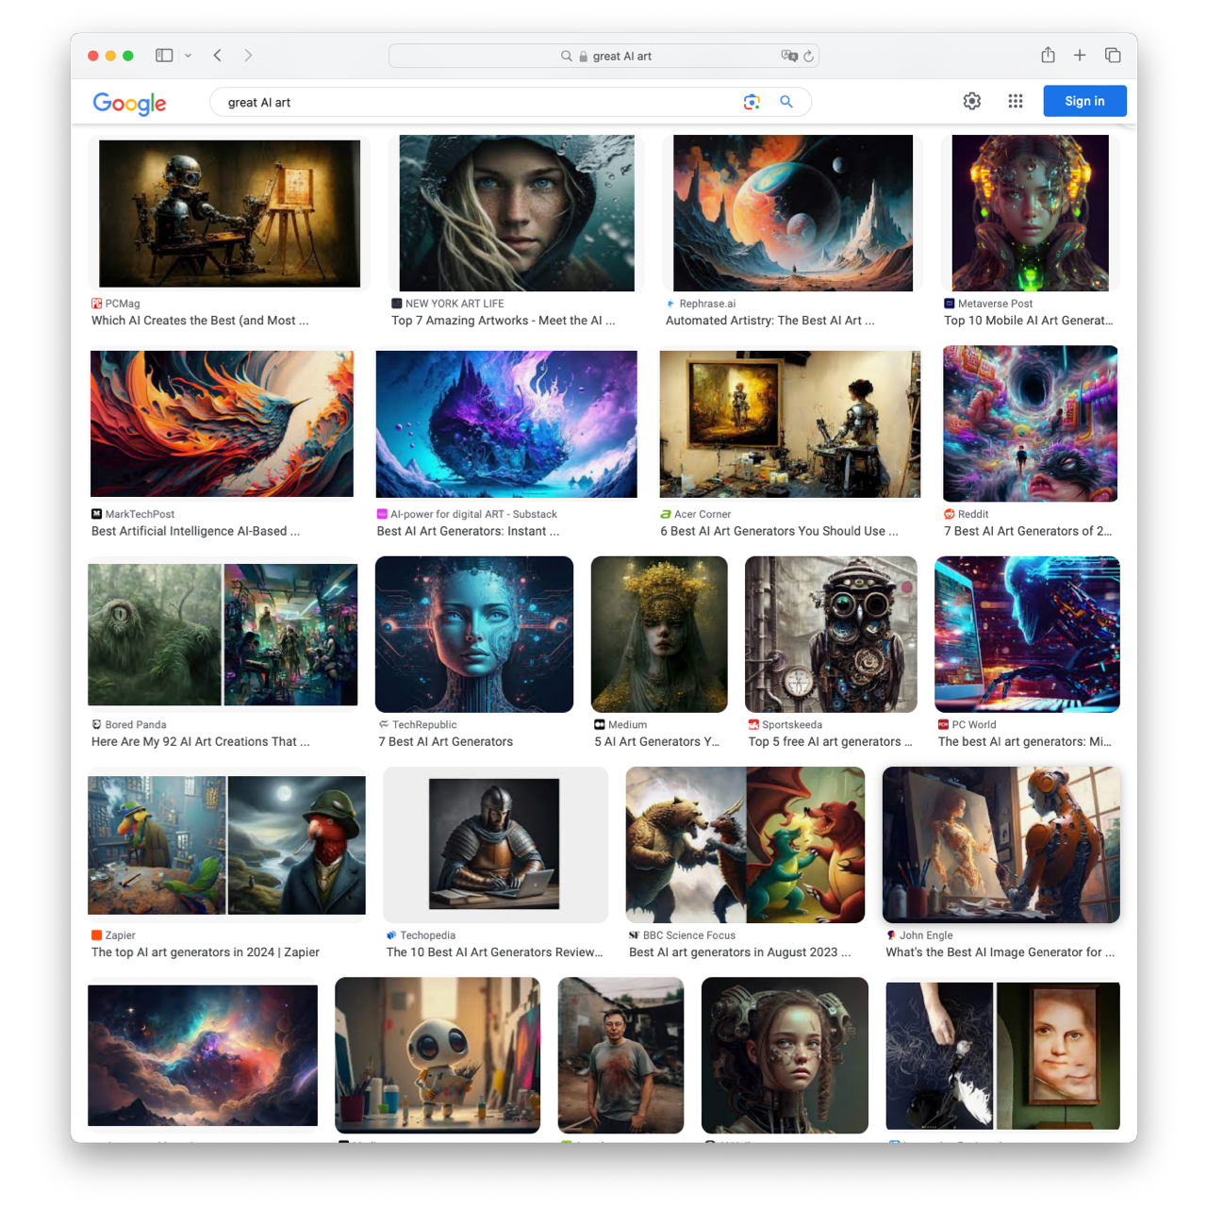The image size is (1207, 1207).
Task: Toggle the Safari sidebar
Action: tap(163, 56)
